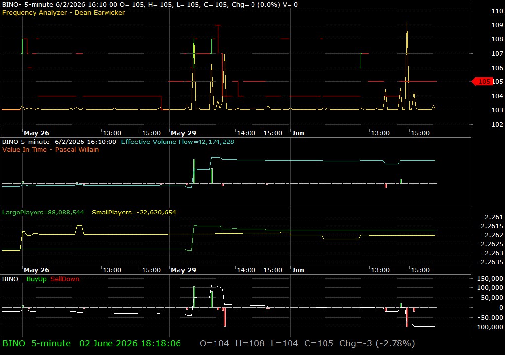
Task: Click -50,000 on BuyUp-SellDown axis
Action: 490,318
